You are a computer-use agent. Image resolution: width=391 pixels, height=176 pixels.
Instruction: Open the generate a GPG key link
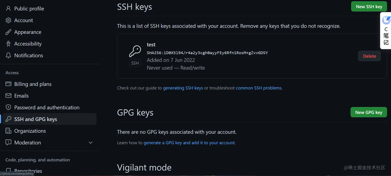(x=189, y=143)
